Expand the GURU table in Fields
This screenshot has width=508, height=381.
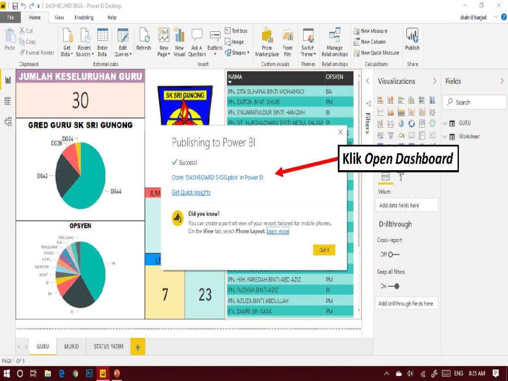point(445,123)
